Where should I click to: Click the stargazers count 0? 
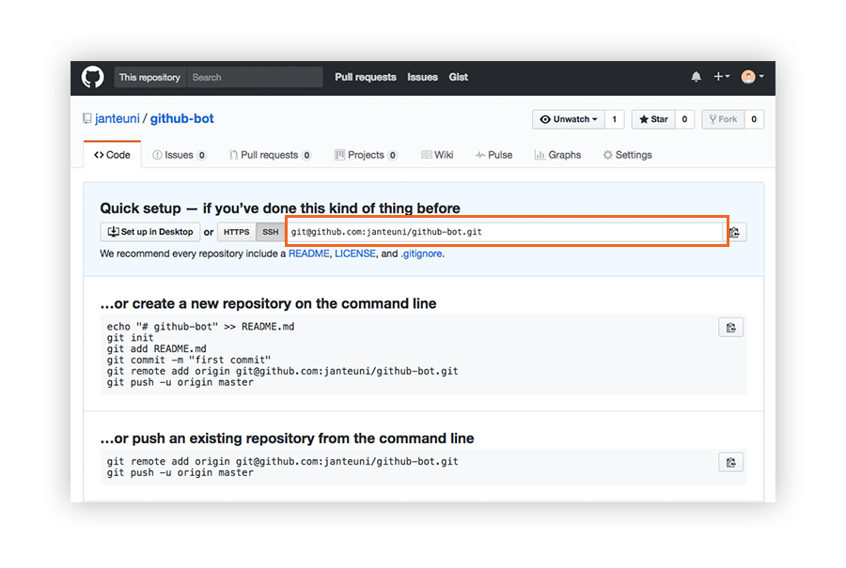[x=684, y=119]
